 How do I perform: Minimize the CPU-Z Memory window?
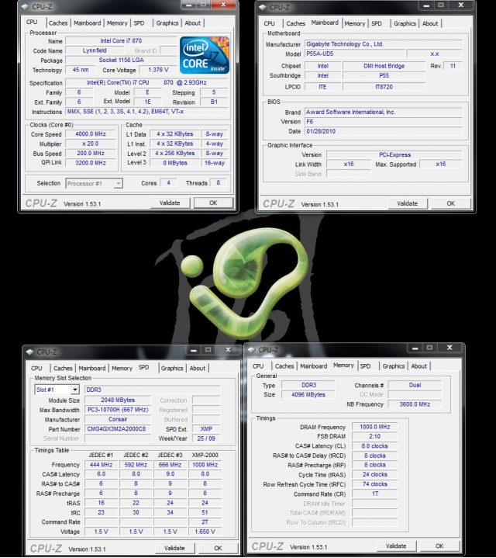click(415, 348)
